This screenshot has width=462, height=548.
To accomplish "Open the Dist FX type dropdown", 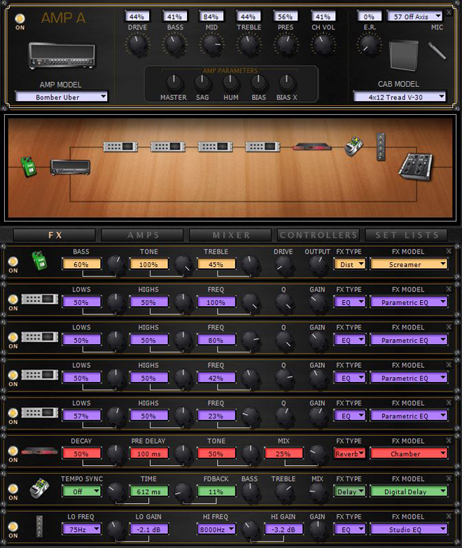I will tap(349, 264).
